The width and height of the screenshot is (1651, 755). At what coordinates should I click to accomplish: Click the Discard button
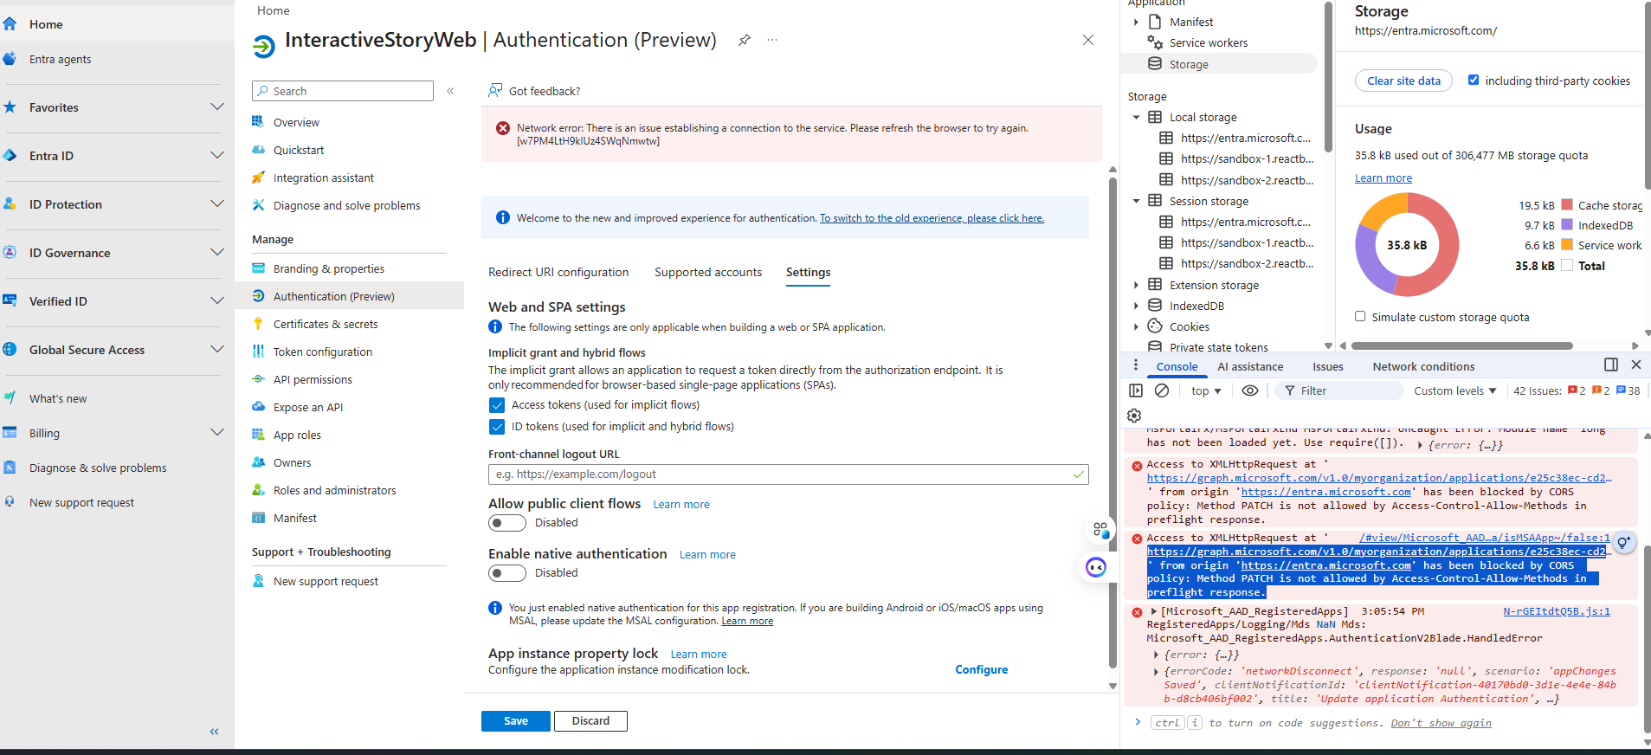pos(590,721)
